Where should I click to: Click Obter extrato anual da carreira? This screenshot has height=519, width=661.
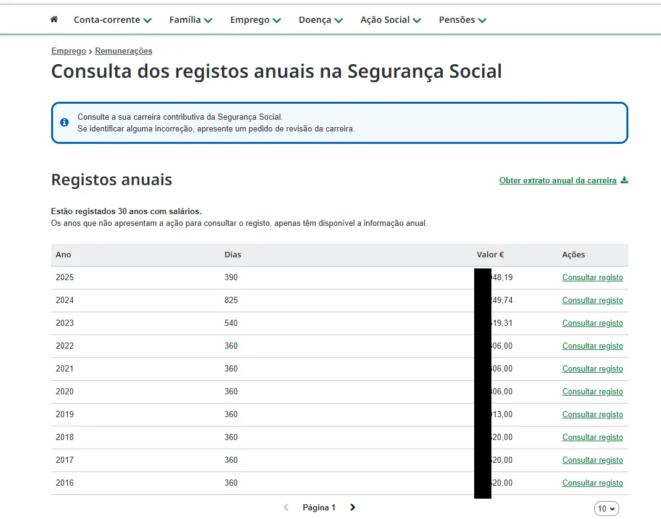click(x=557, y=181)
